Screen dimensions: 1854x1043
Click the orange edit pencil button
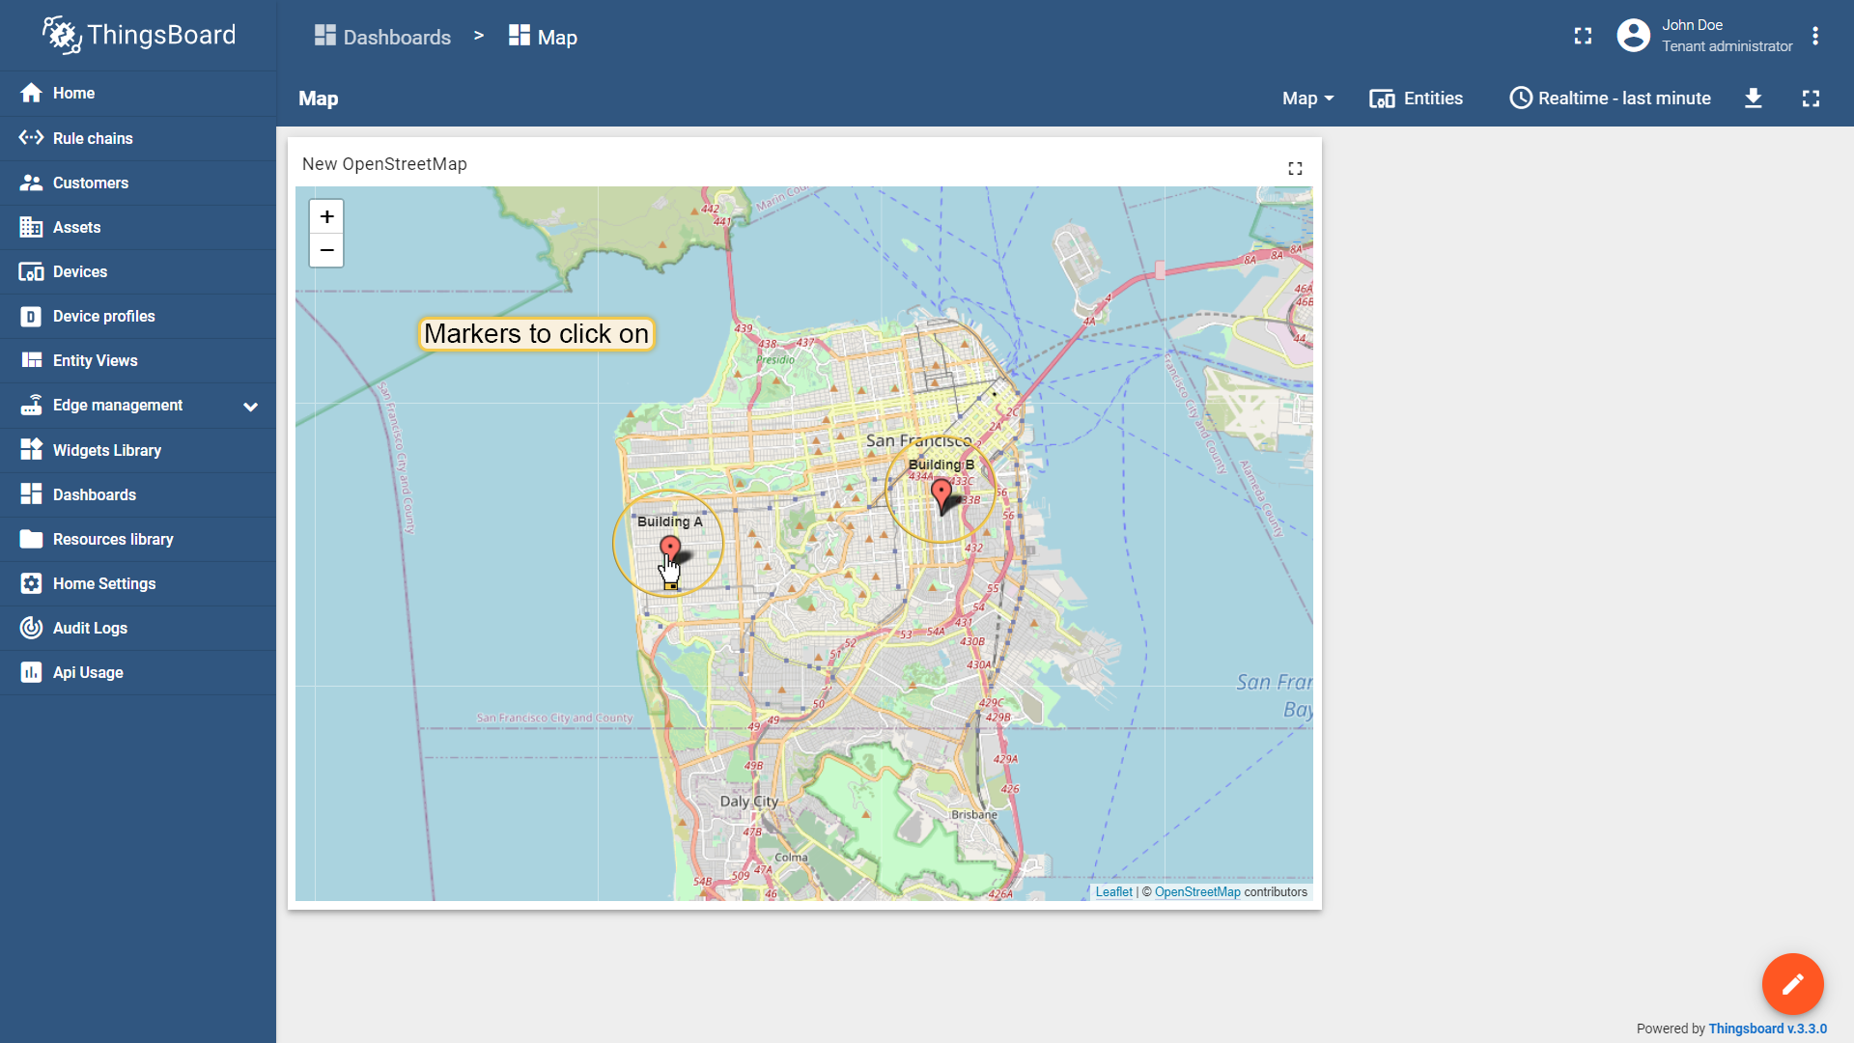tap(1792, 984)
